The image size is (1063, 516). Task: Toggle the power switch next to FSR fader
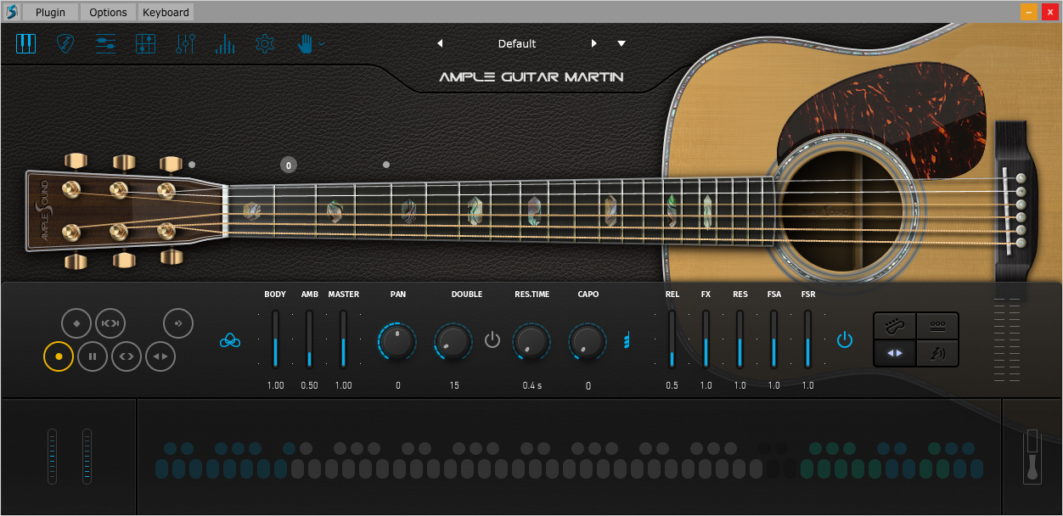[x=846, y=339]
